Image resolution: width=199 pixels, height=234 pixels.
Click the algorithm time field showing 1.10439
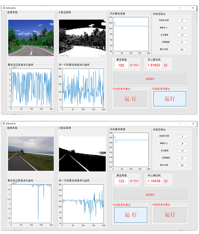[154, 181]
